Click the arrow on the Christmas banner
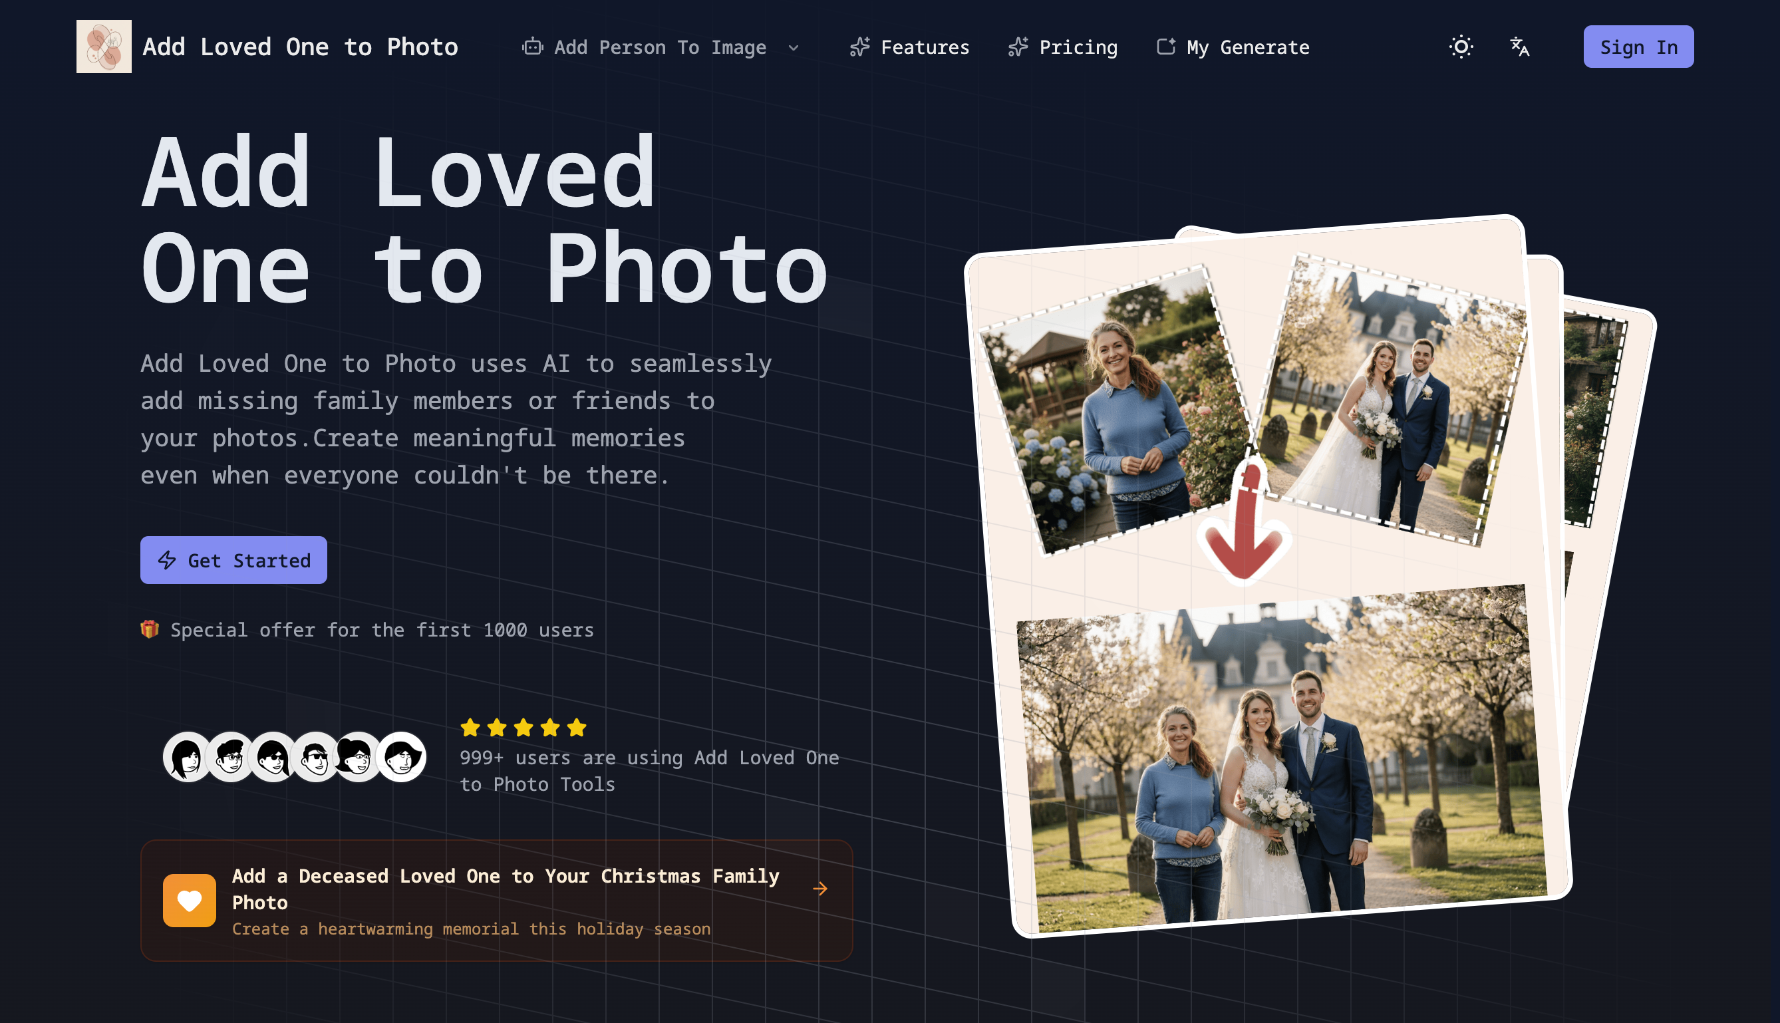 (x=819, y=889)
